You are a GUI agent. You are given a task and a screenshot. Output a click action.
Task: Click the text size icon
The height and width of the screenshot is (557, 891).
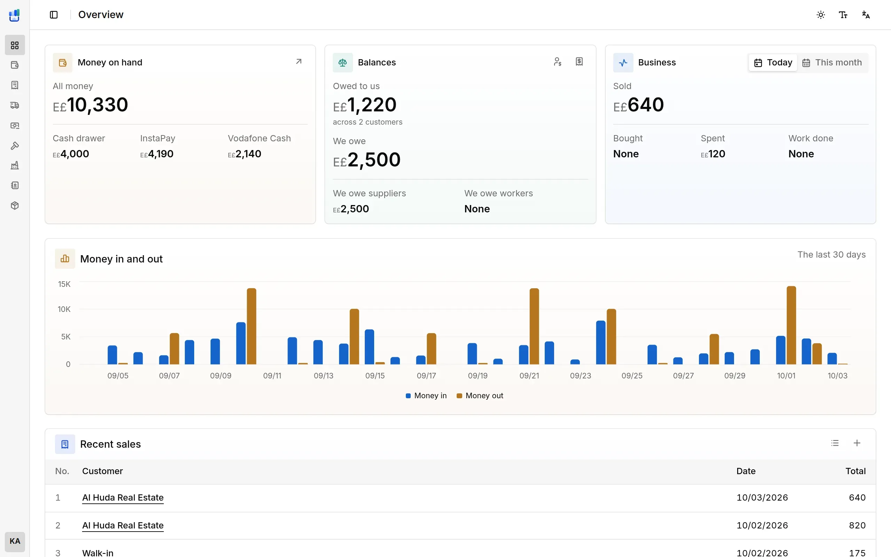[843, 15]
